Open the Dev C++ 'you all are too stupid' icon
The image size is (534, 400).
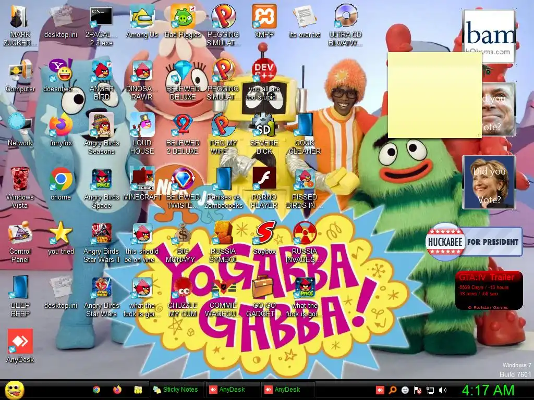[x=264, y=78]
